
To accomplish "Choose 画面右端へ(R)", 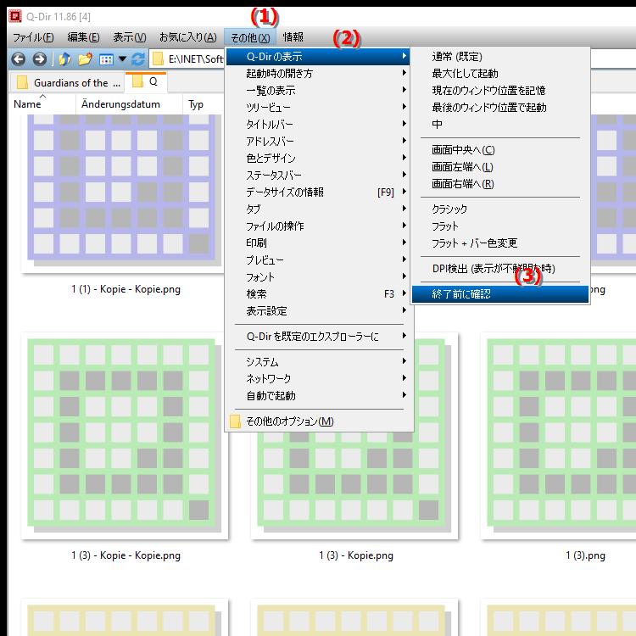I will [x=500, y=184].
